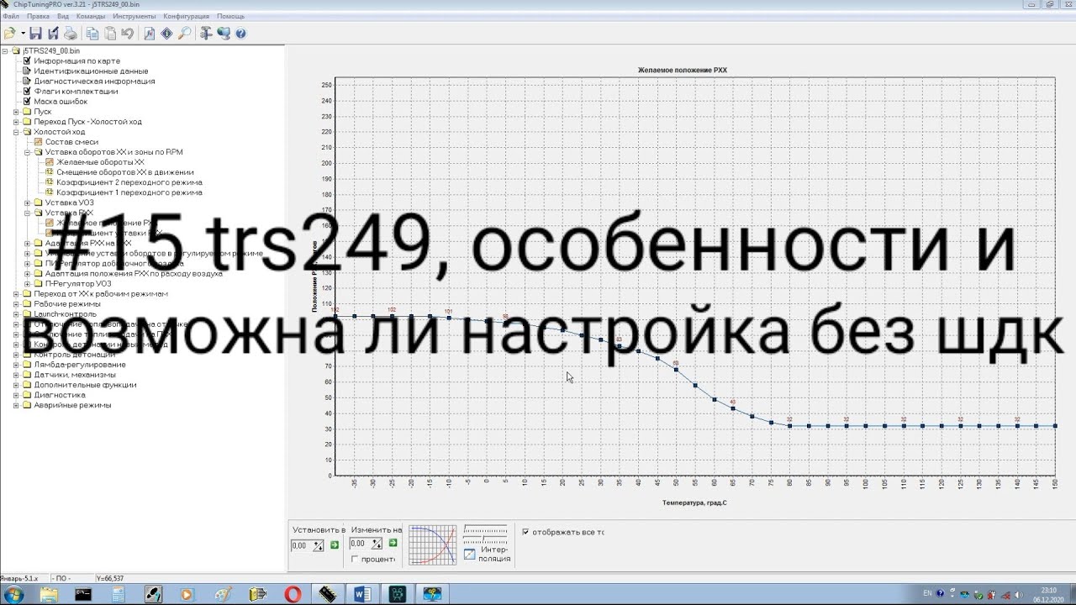Click the Copy toolbar icon
1076x605 pixels.
click(x=92, y=34)
